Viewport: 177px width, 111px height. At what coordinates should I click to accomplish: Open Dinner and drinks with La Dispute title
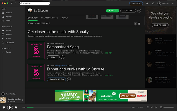point(76,69)
